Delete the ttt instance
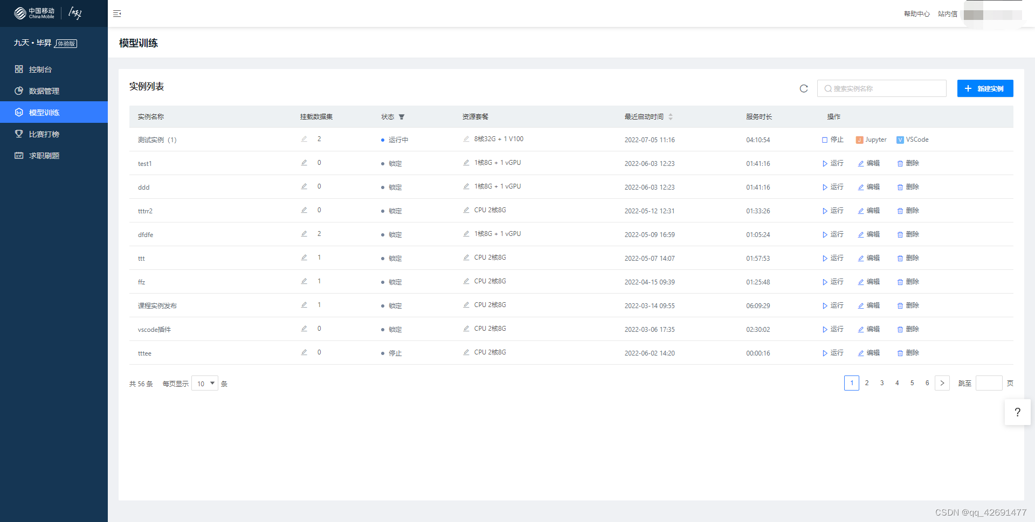1035x522 pixels. pos(908,258)
